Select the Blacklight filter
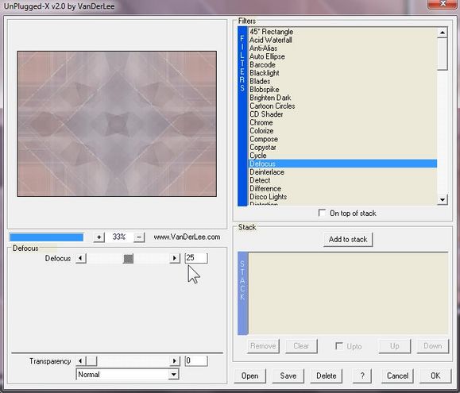The height and width of the screenshot is (393, 460). (342, 73)
